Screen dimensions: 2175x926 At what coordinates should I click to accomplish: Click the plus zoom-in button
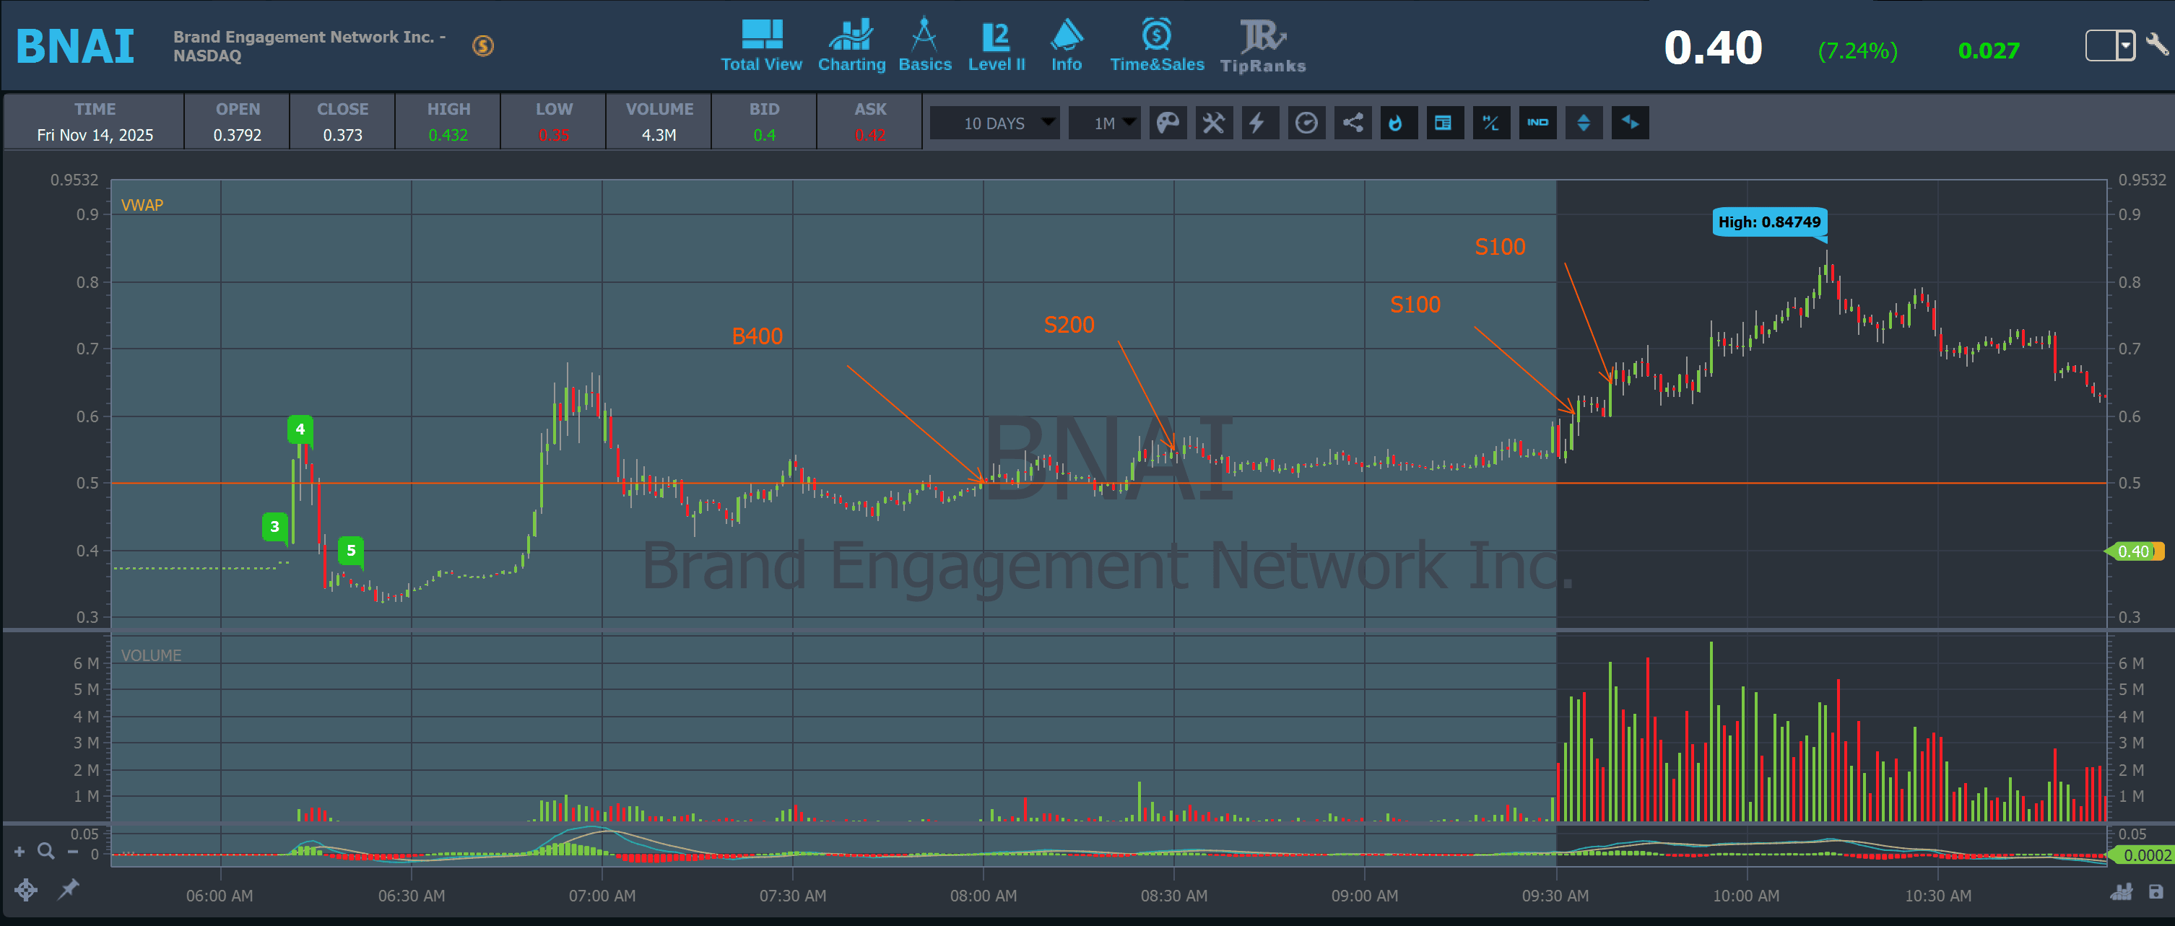(19, 852)
